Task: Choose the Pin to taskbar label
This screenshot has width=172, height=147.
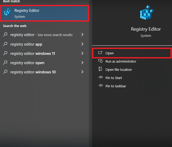Action: pyautogui.click(x=116, y=86)
